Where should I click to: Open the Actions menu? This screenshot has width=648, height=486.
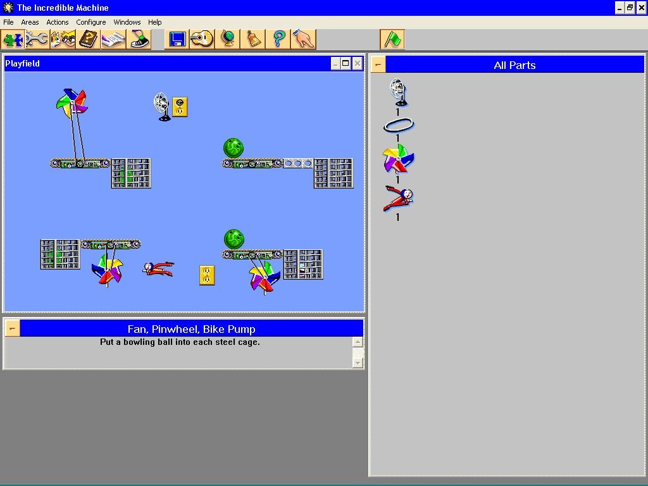[58, 22]
